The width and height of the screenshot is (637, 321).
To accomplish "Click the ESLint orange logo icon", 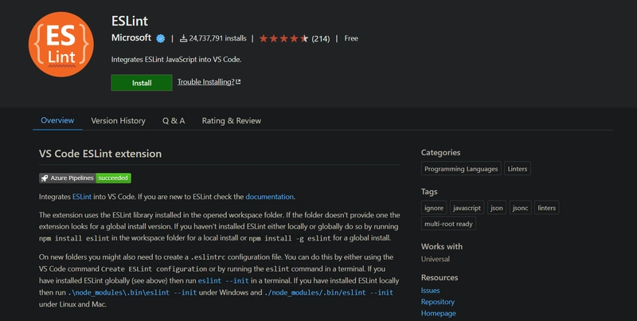I will point(61,45).
